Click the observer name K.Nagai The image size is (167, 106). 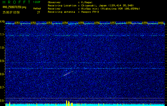87,2
